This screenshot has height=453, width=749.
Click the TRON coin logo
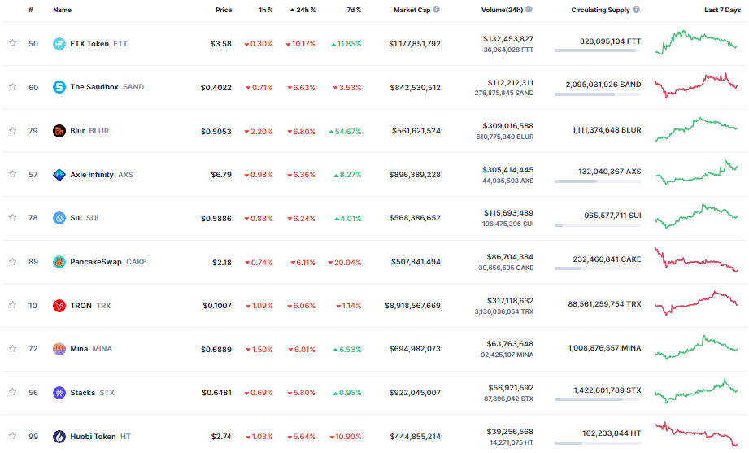click(x=59, y=305)
